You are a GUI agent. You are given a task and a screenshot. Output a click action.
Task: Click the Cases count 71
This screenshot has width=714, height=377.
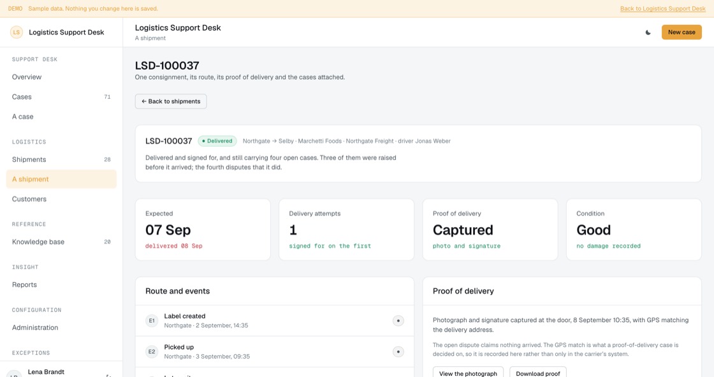[108, 97]
